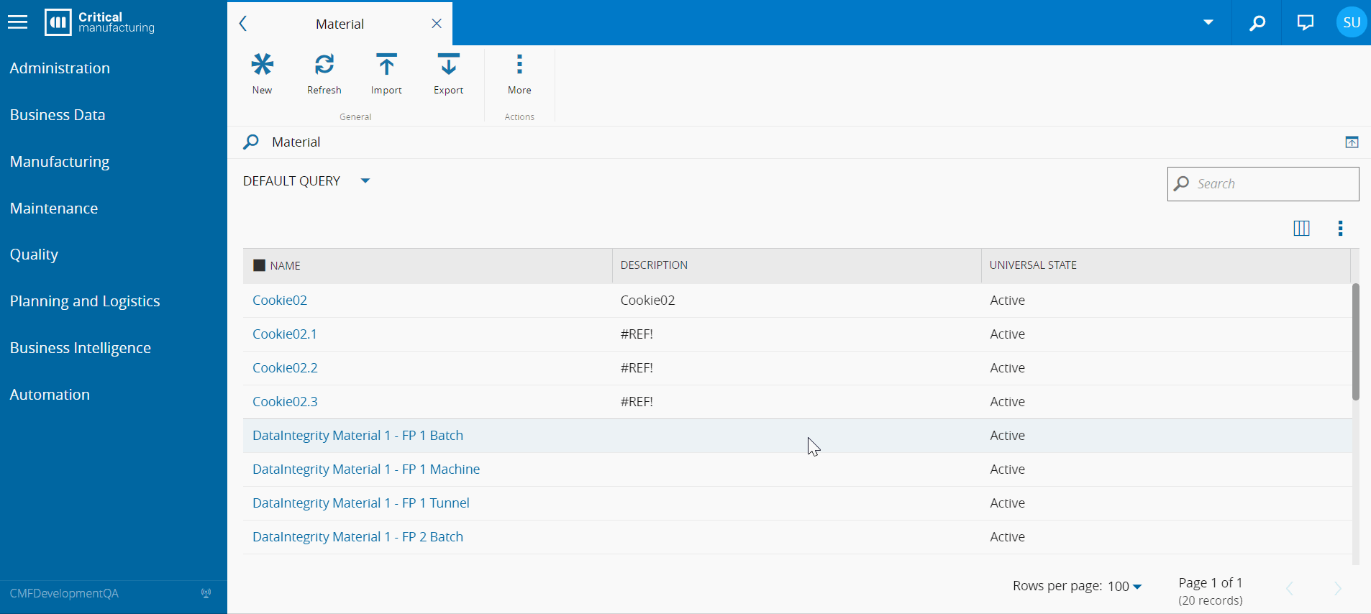Open the column chooser icon
This screenshot has width=1371, height=614.
pos(1301,229)
